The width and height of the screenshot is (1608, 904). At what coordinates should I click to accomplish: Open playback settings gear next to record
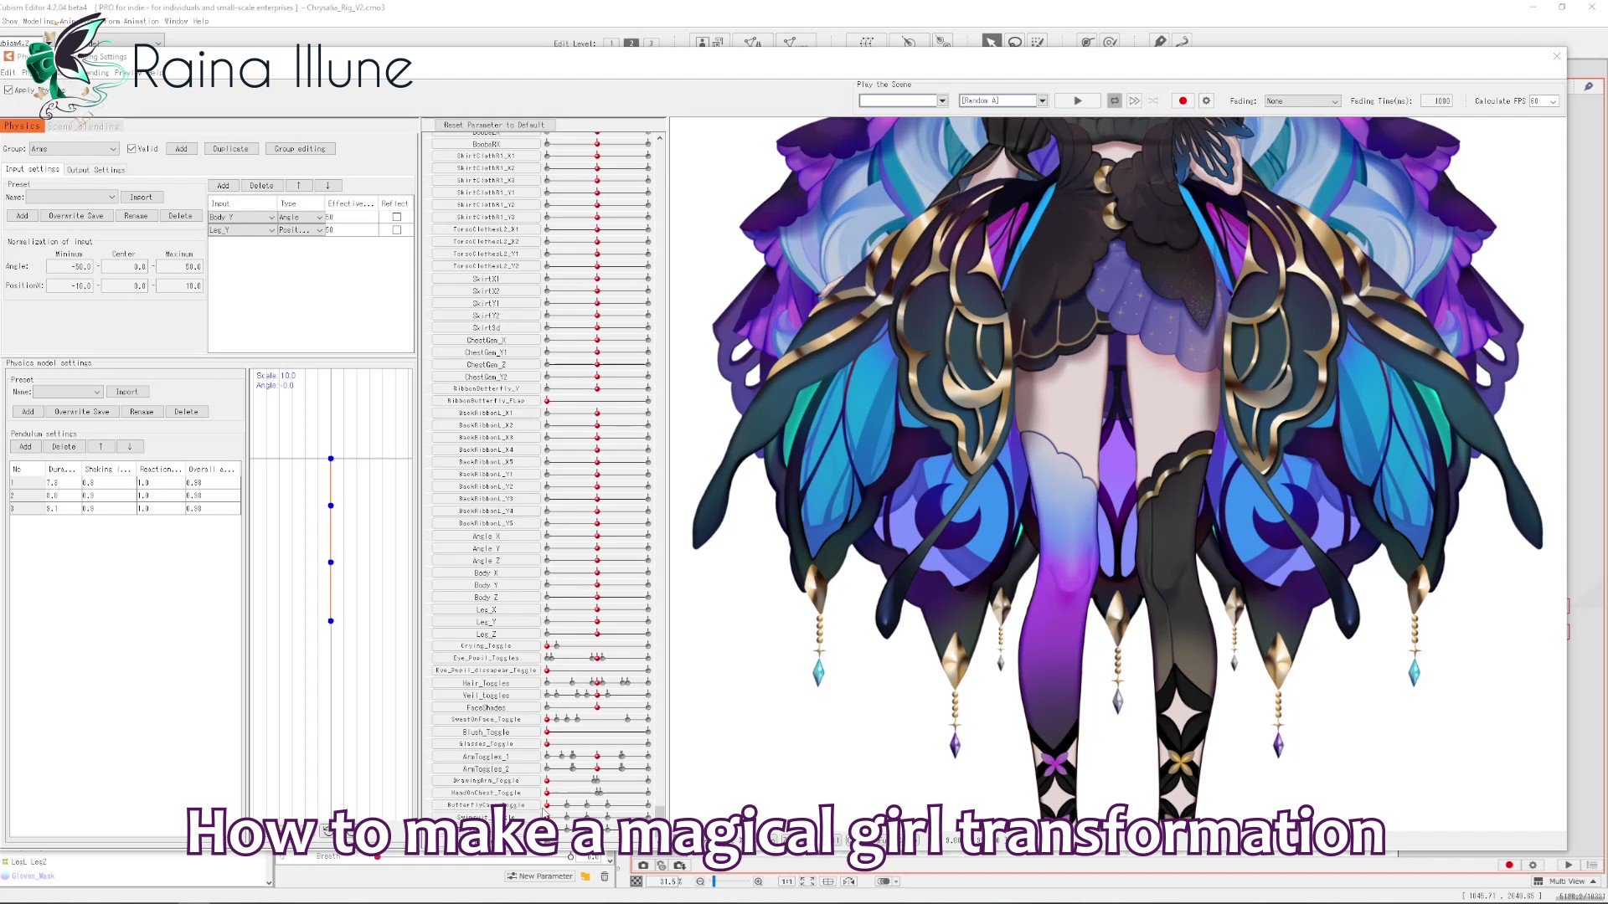click(x=1206, y=100)
